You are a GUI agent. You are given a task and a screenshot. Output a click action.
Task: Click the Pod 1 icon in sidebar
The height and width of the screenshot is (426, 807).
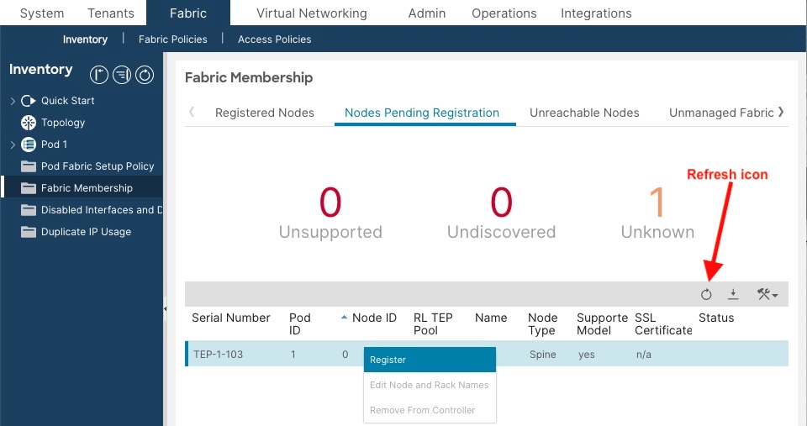click(x=29, y=145)
